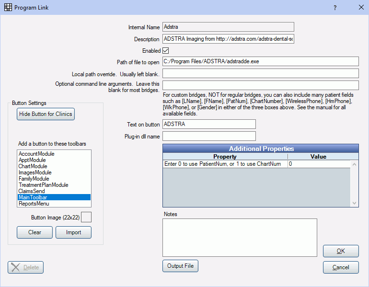Select TreatmentPlanModule in toolbar list
Viewport: 369px width, 287px height.
click(54, 185)
